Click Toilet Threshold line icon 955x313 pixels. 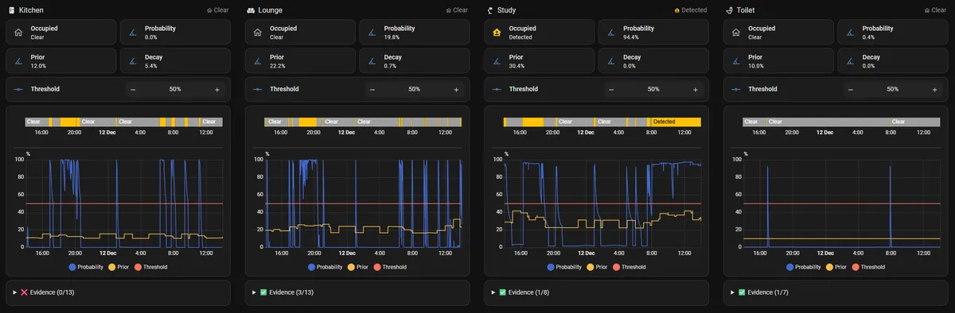[736, 89]
